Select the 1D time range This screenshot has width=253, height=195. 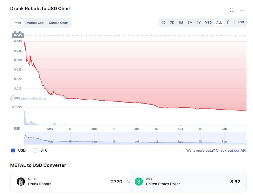click(x=164, y=23)
